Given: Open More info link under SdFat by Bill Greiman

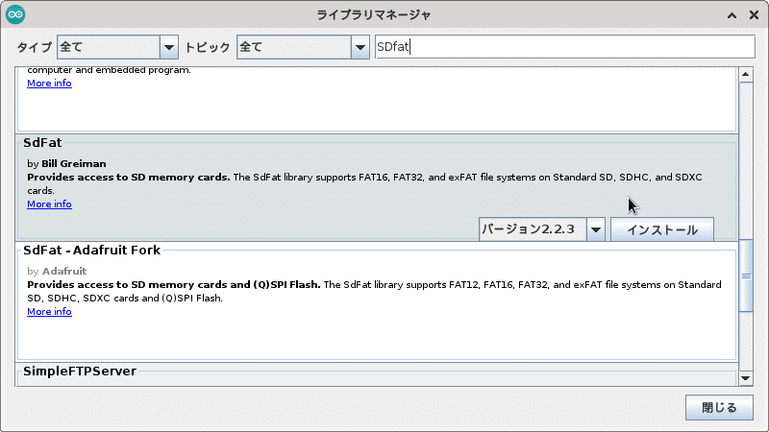Looking at the screenshot, I should (49, 204).
